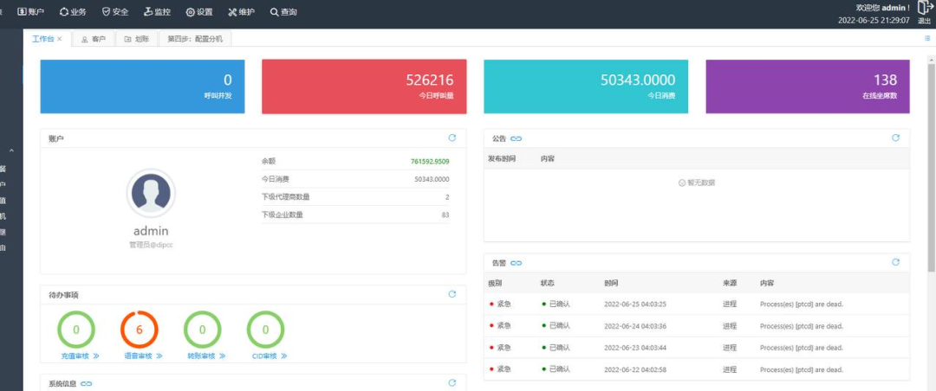Refresh the 公告 announcements panel
936x391 pixels.
[x=895, y=138]
